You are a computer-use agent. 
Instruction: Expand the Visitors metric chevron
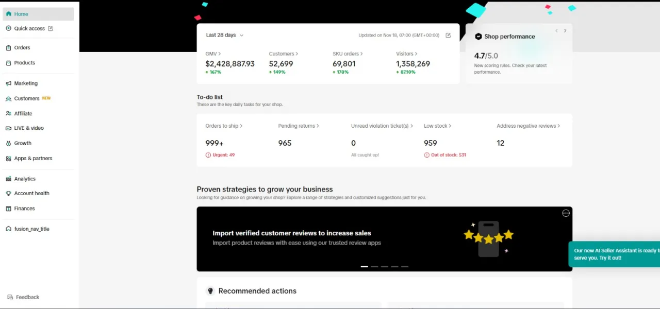click(x=416, y=54)
